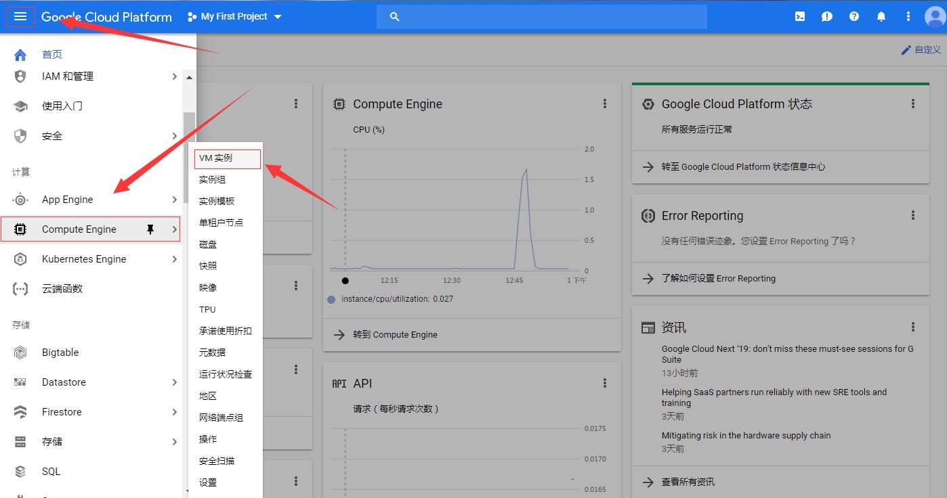Open 了解如何设置 Error Reporting link

718,278
